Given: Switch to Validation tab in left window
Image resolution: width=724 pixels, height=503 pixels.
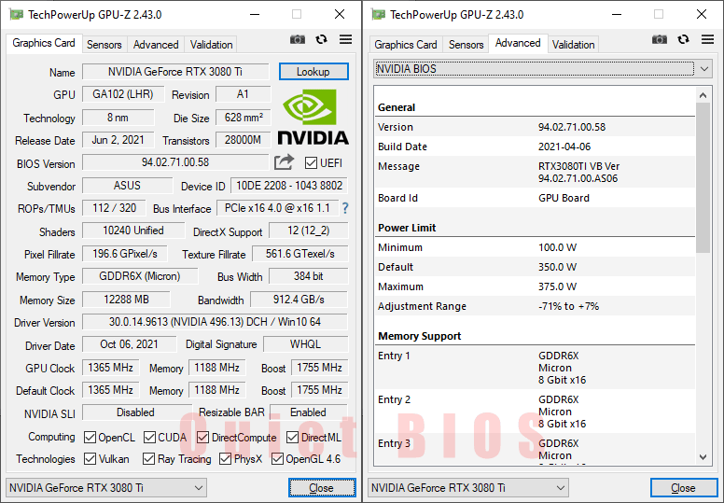Looking at the screenshot, I should tap(211, 45).
